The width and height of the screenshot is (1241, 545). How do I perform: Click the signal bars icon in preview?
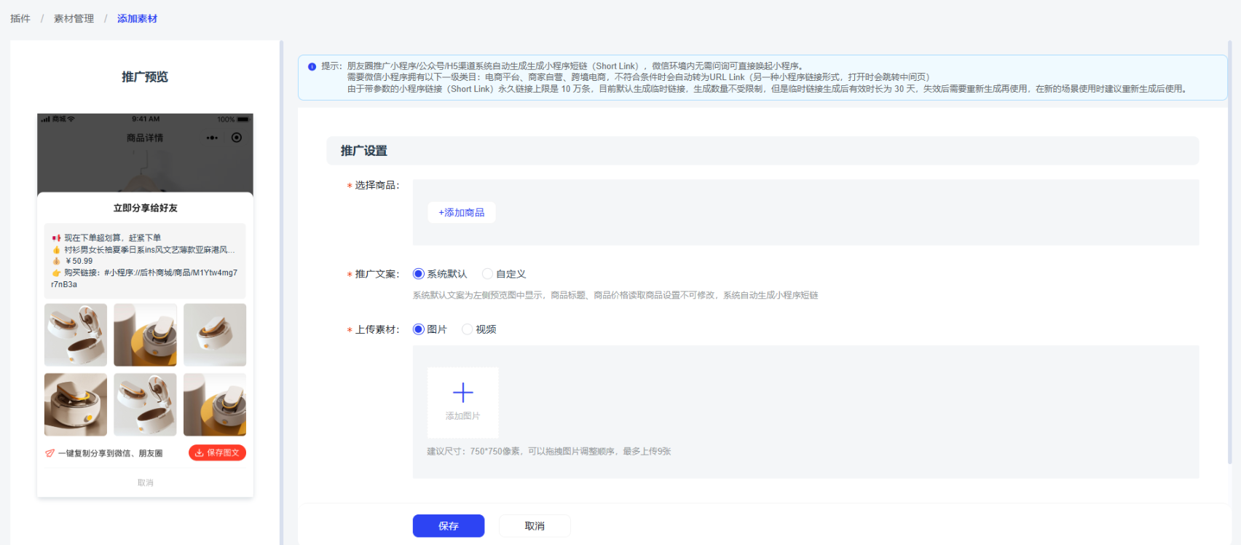(45, 119)
